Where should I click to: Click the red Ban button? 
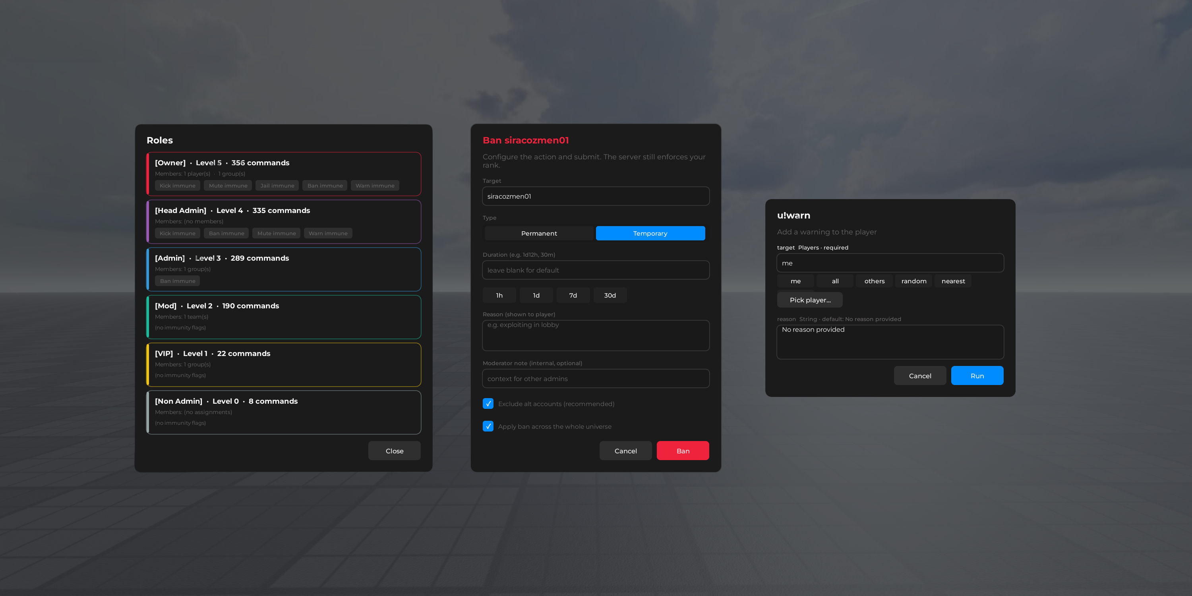click(x=683, y=451)
